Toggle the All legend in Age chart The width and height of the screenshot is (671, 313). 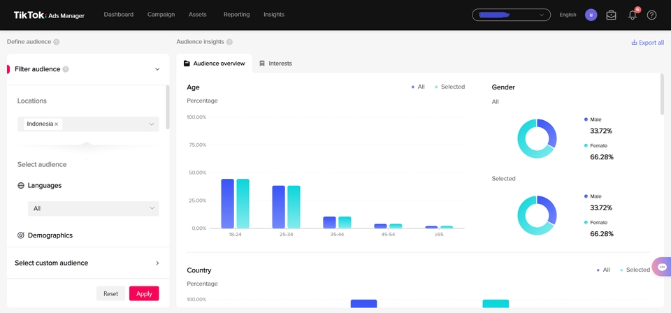tap(418, 87)
